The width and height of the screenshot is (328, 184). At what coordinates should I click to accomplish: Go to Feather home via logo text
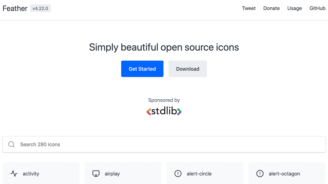point(15,8)
